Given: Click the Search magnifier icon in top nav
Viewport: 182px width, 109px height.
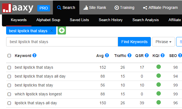Looking at the screenshot, I should (59, 8).
